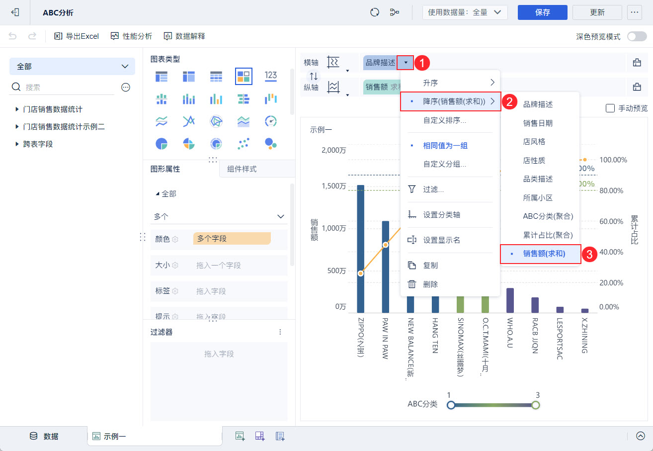
Task: Toggle the 深色预览模式 switch
Action: 637,36
